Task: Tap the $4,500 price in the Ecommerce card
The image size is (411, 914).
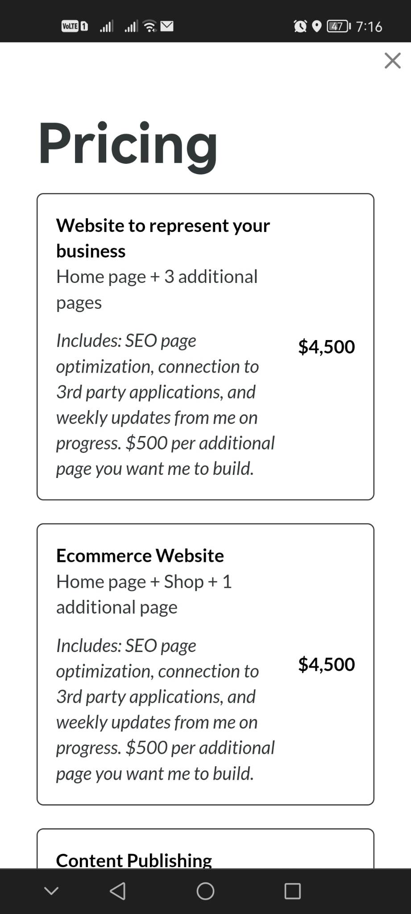Action: tap(326, 664)
